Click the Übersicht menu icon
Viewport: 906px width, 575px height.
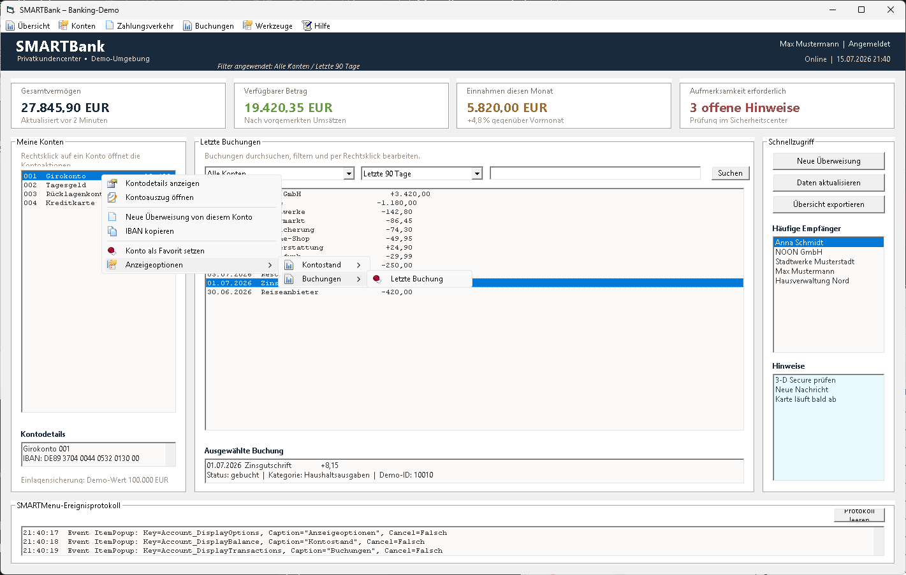(x=10, y=26)
